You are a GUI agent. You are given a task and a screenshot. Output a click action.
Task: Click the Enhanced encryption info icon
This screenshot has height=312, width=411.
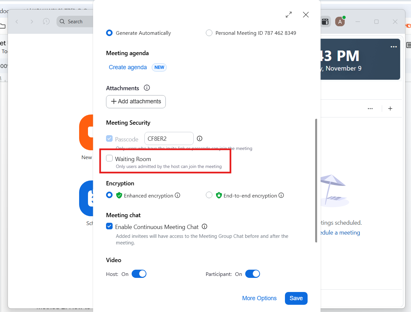(178, 195)
